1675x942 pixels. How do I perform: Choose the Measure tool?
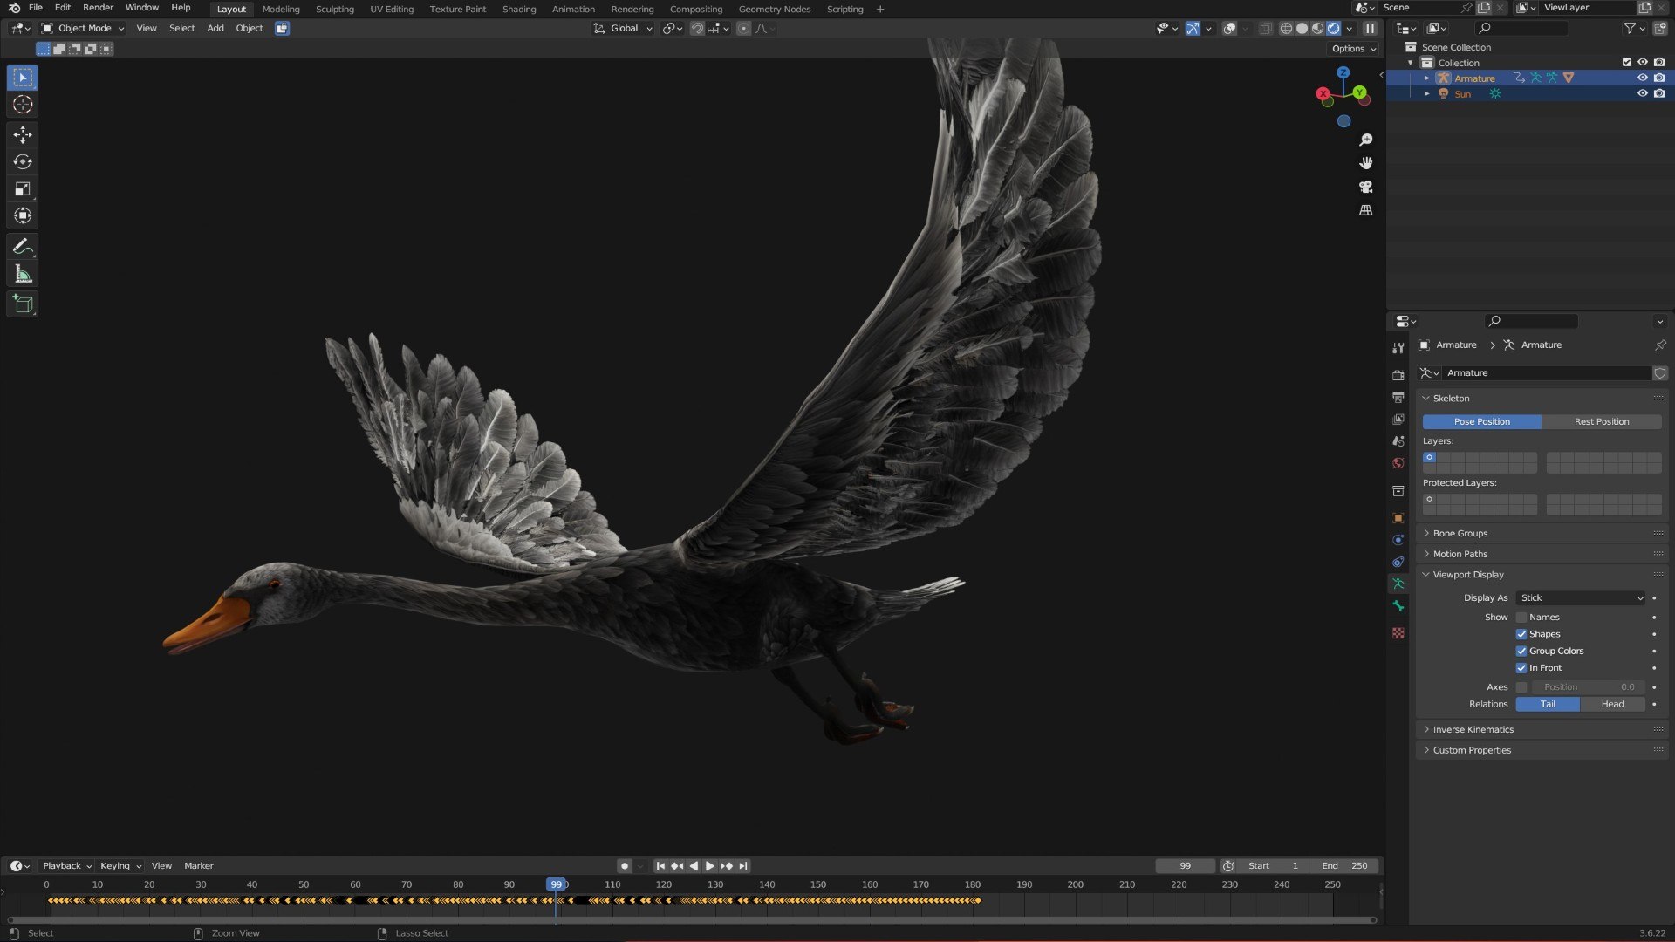pos(23,274)
